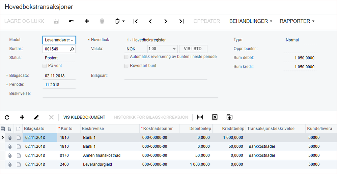Click the export to Excel icon

click(215, 117)
